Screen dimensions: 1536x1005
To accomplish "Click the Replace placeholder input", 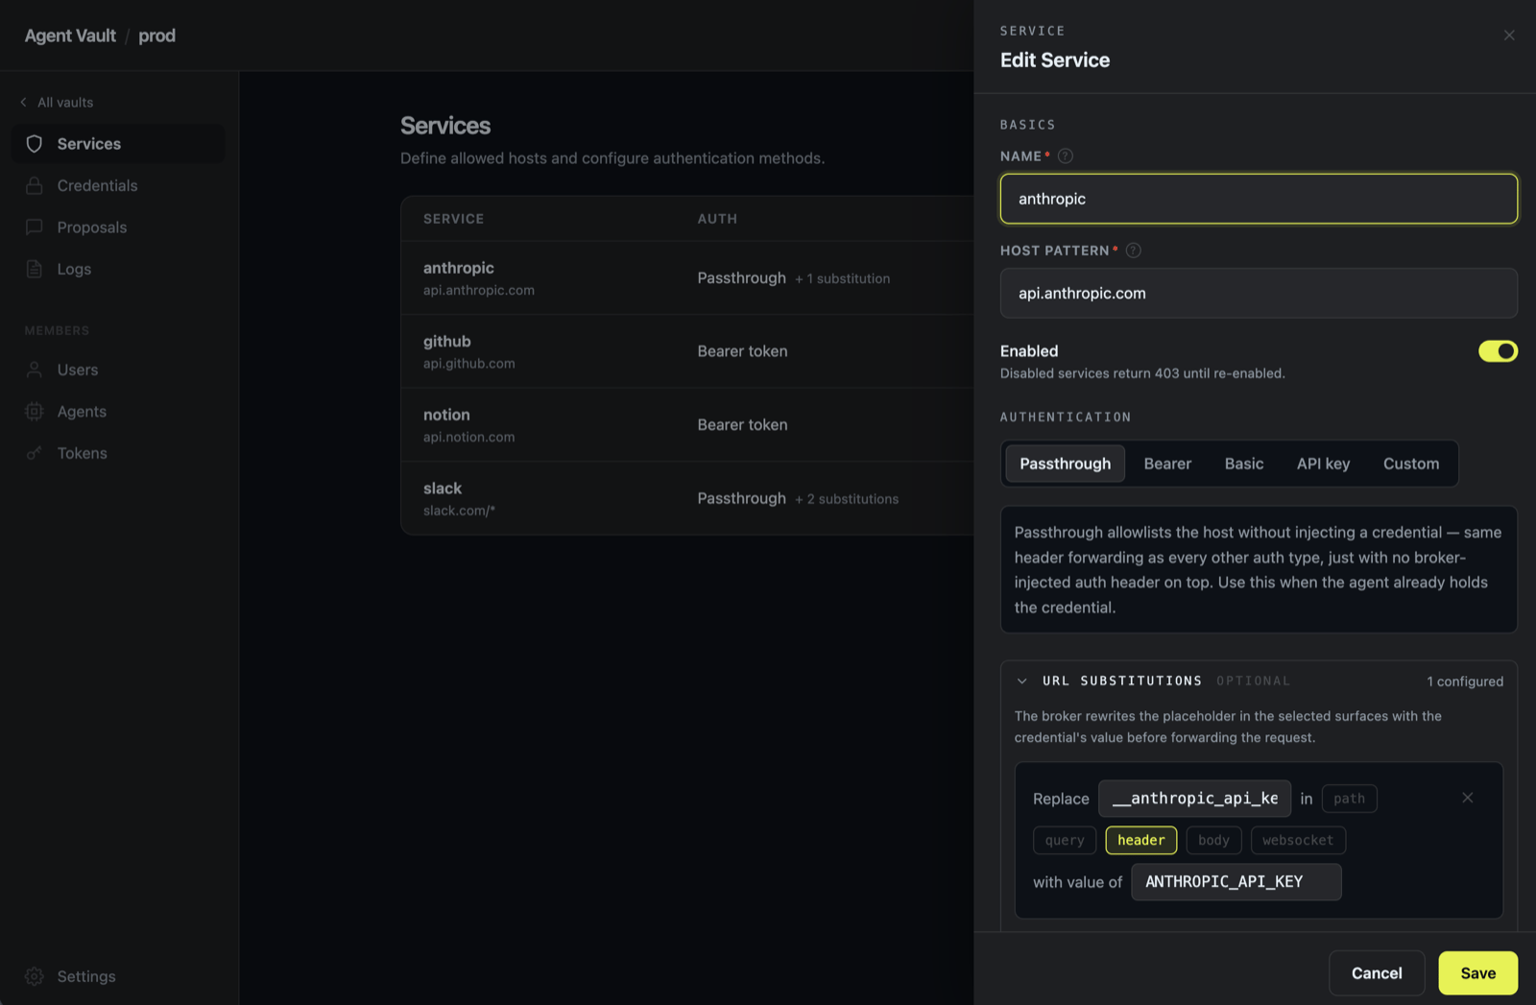I will pos(1194,799).
